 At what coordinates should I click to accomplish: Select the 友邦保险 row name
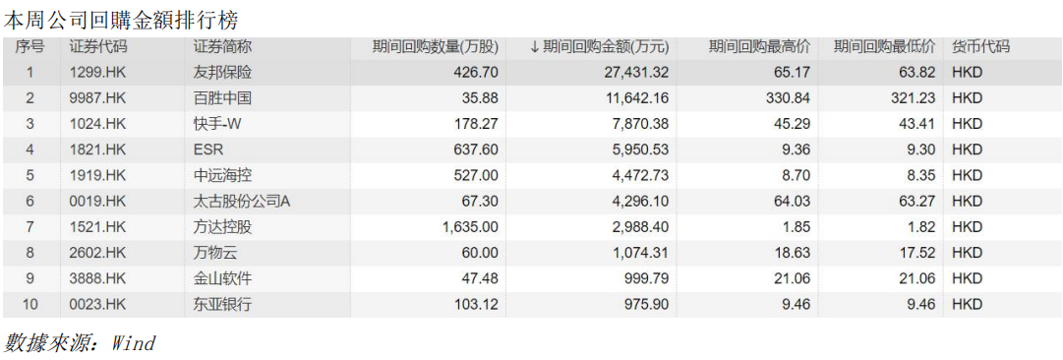click(x=222, y=73)
